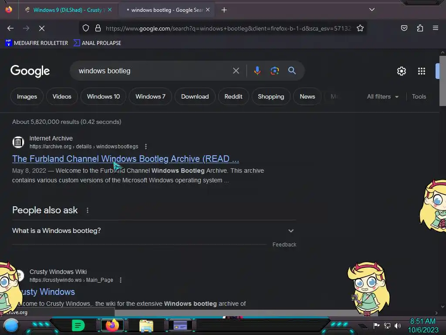Clear the search query text
Image resolution: width=446 pixels, height=335 pixels.
pyautogui.click(x=236, y=71)
